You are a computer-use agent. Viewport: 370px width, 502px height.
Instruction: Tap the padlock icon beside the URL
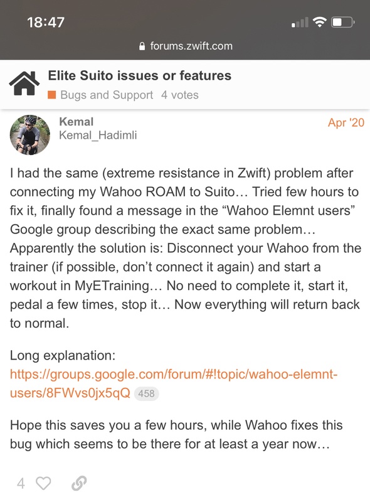click(x=142, y=46)
